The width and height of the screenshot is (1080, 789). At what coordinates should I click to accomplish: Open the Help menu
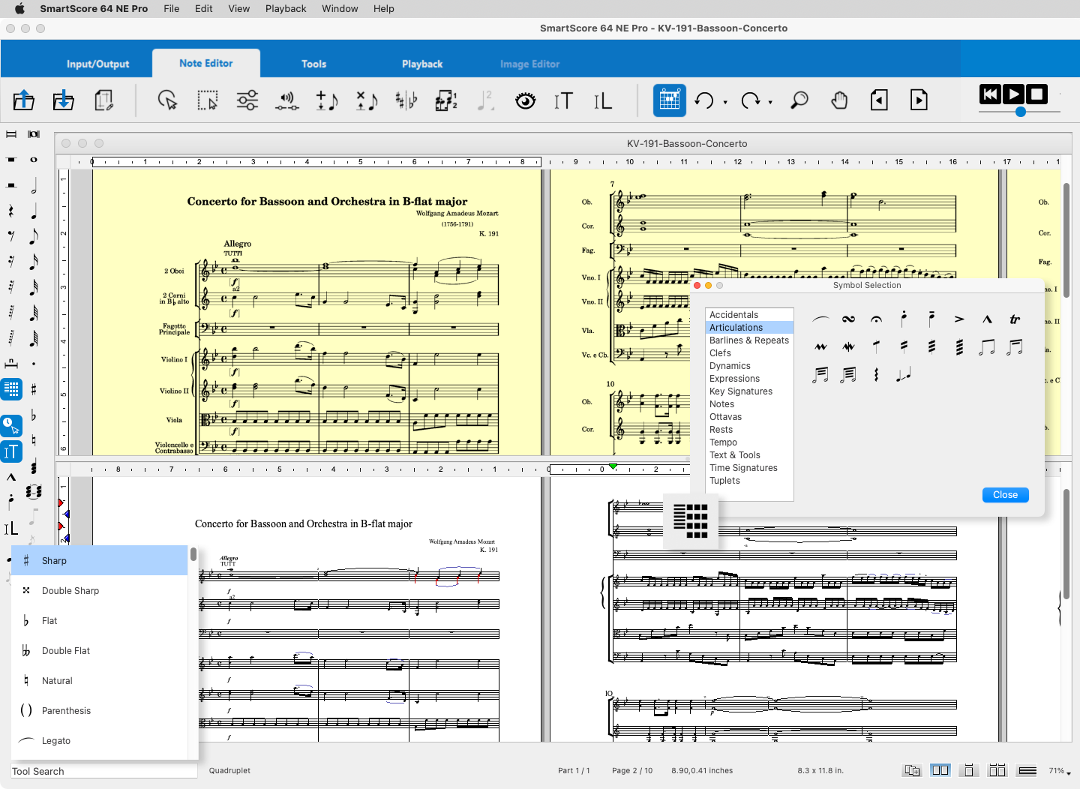[x=384, y=8]
